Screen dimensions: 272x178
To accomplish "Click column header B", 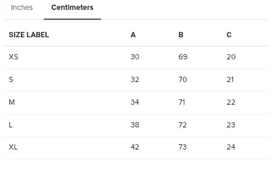I will [x=181, y=35].
